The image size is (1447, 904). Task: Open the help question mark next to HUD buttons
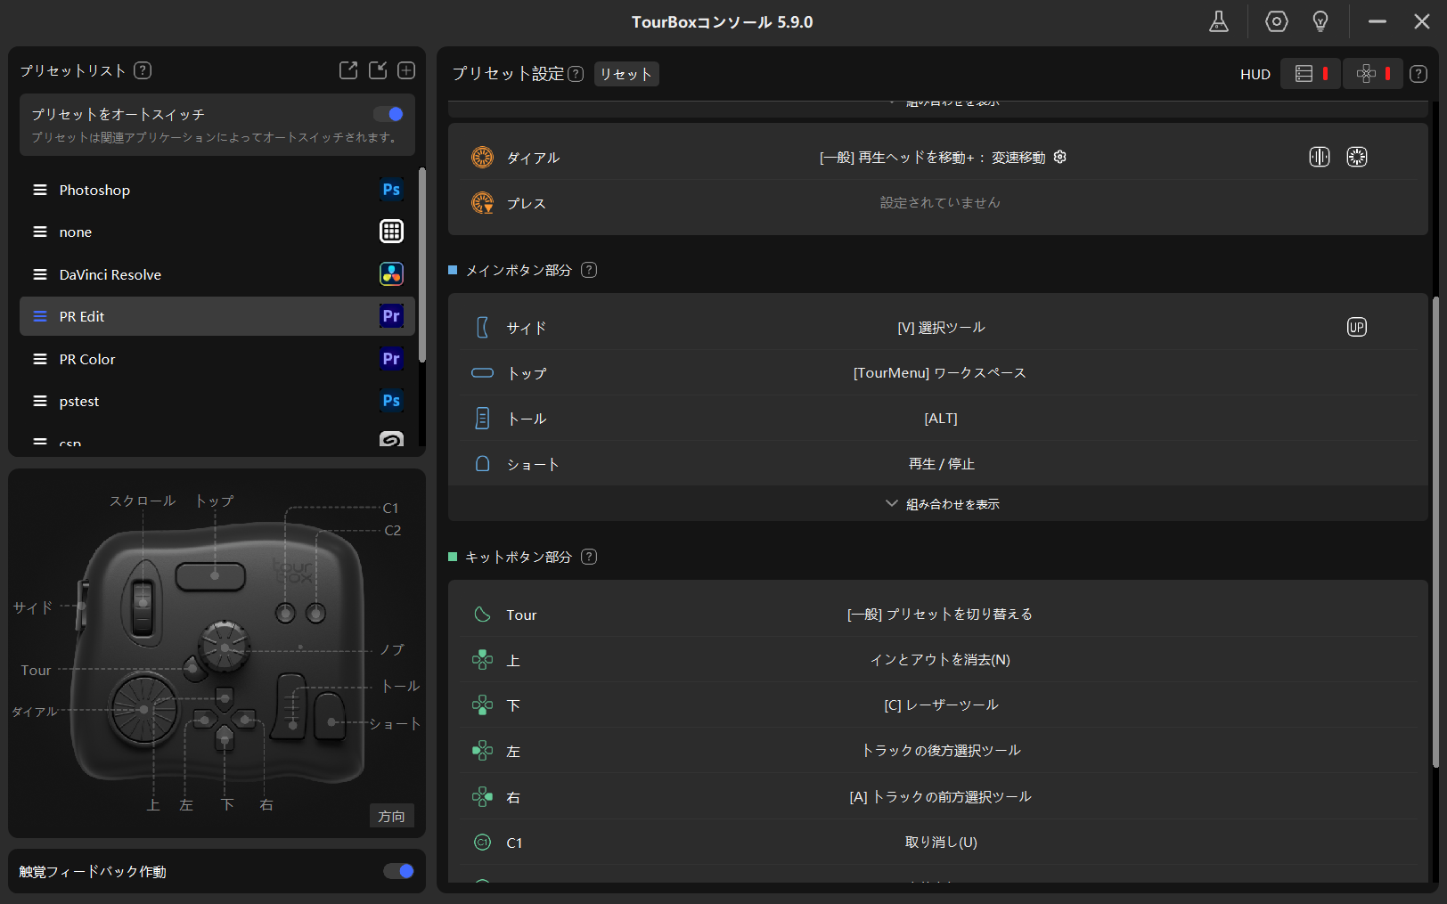1418,74
